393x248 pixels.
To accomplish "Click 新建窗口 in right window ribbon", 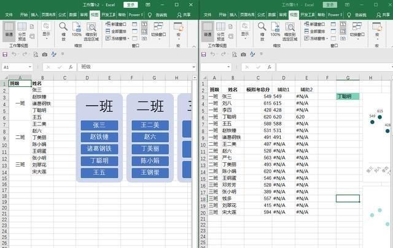I will (x=314, y=24).
